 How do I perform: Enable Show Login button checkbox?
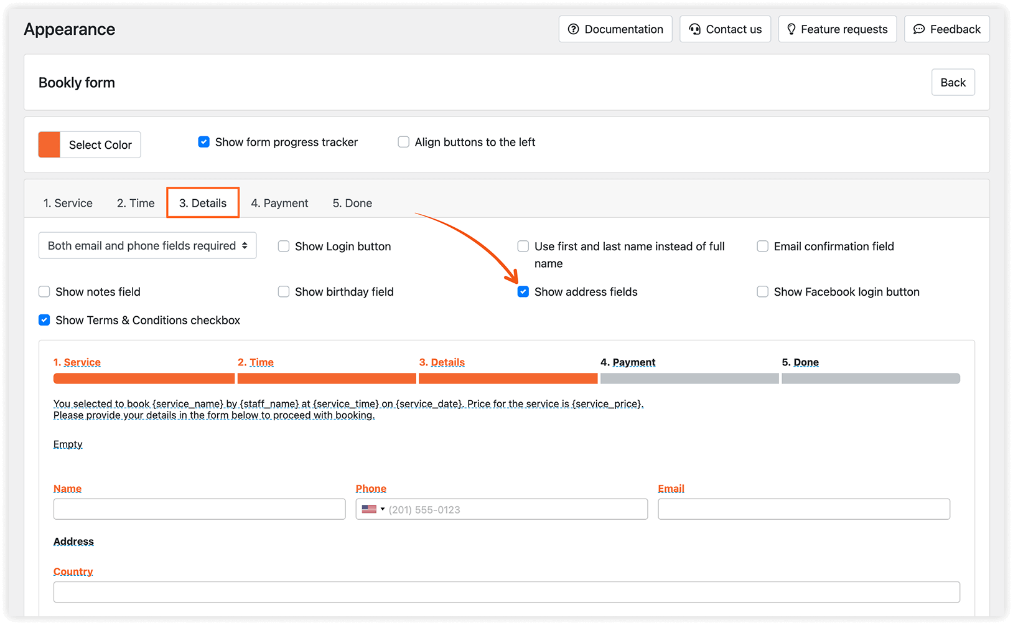click(x=284, y=246)
